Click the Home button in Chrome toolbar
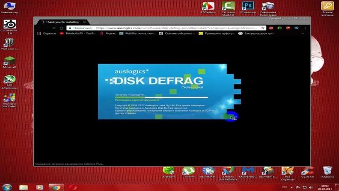The width and height of the screenshot is (339, 191). pyautogui.click(x=61, y=28)
